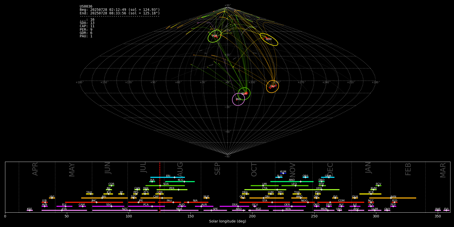Click the sporadic count '...: 16' entry
Image resolution: width=454 pixels, height=227 pixels.
pyautogui.click(x=87, y=20)
